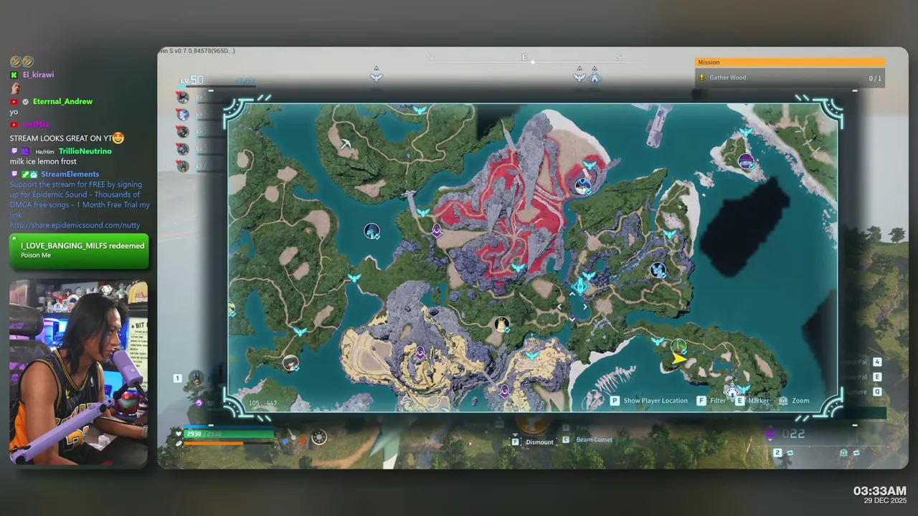Click the fast travel point in the southern desert patch

531,355
